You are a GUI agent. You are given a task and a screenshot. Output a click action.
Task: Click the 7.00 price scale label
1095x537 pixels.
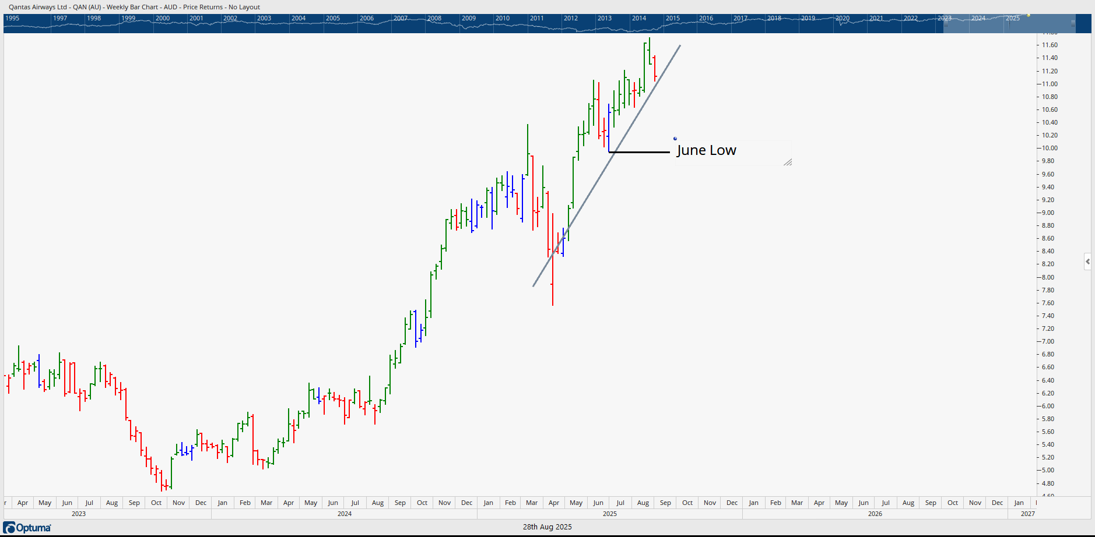pos(1048,341)
